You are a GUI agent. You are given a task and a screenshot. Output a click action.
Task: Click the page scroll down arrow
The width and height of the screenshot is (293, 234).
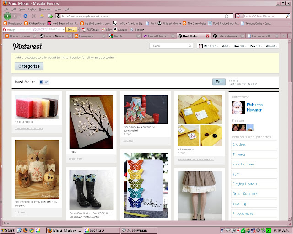click(x=290, y=219)
